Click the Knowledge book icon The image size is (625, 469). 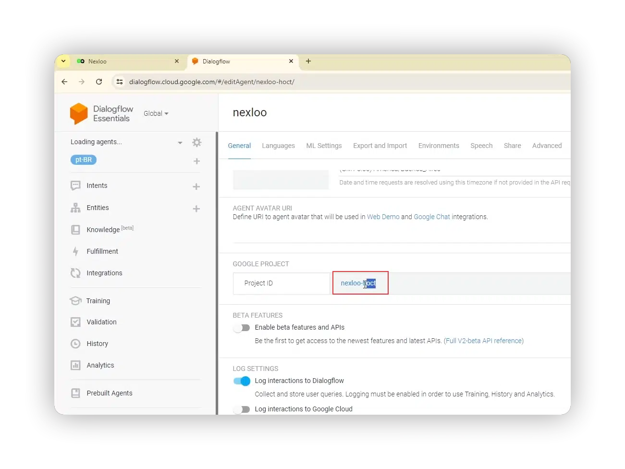click(x=75, y=230)
